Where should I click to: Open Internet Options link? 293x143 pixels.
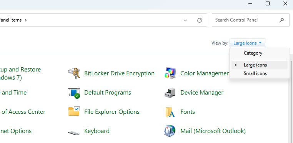coord(16,131)
